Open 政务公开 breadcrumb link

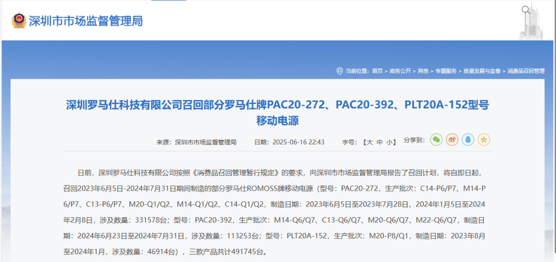[400, 71]
